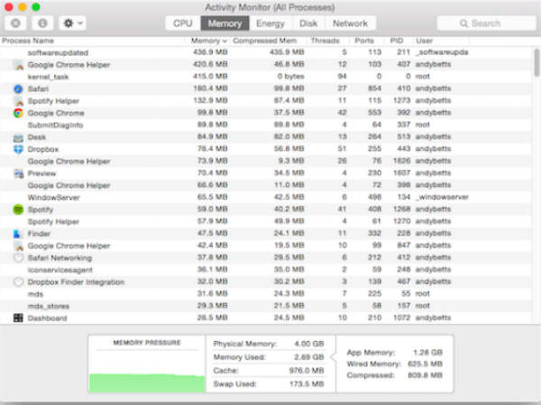Image resolution: width=541 pixels, height=405 pixels.
Task: Click the Google Chrome icon in process list
Action: pos(18,113)
